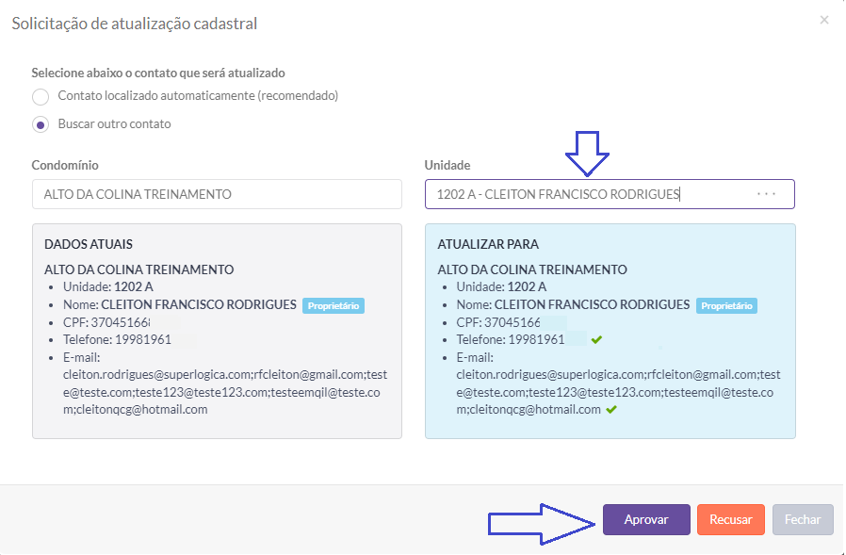Click green checkmark after the e-mail list
Viewport: 846px width, 555px height.
(x=611, y=410)
